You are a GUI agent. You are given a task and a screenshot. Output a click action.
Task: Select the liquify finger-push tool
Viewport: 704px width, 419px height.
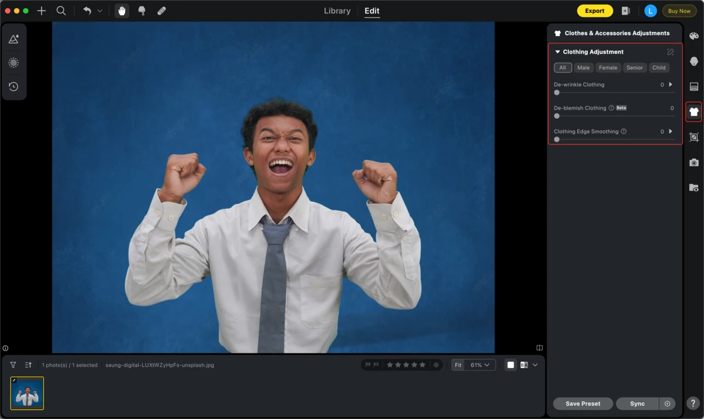pyautogui.click(x=141, y=11)
